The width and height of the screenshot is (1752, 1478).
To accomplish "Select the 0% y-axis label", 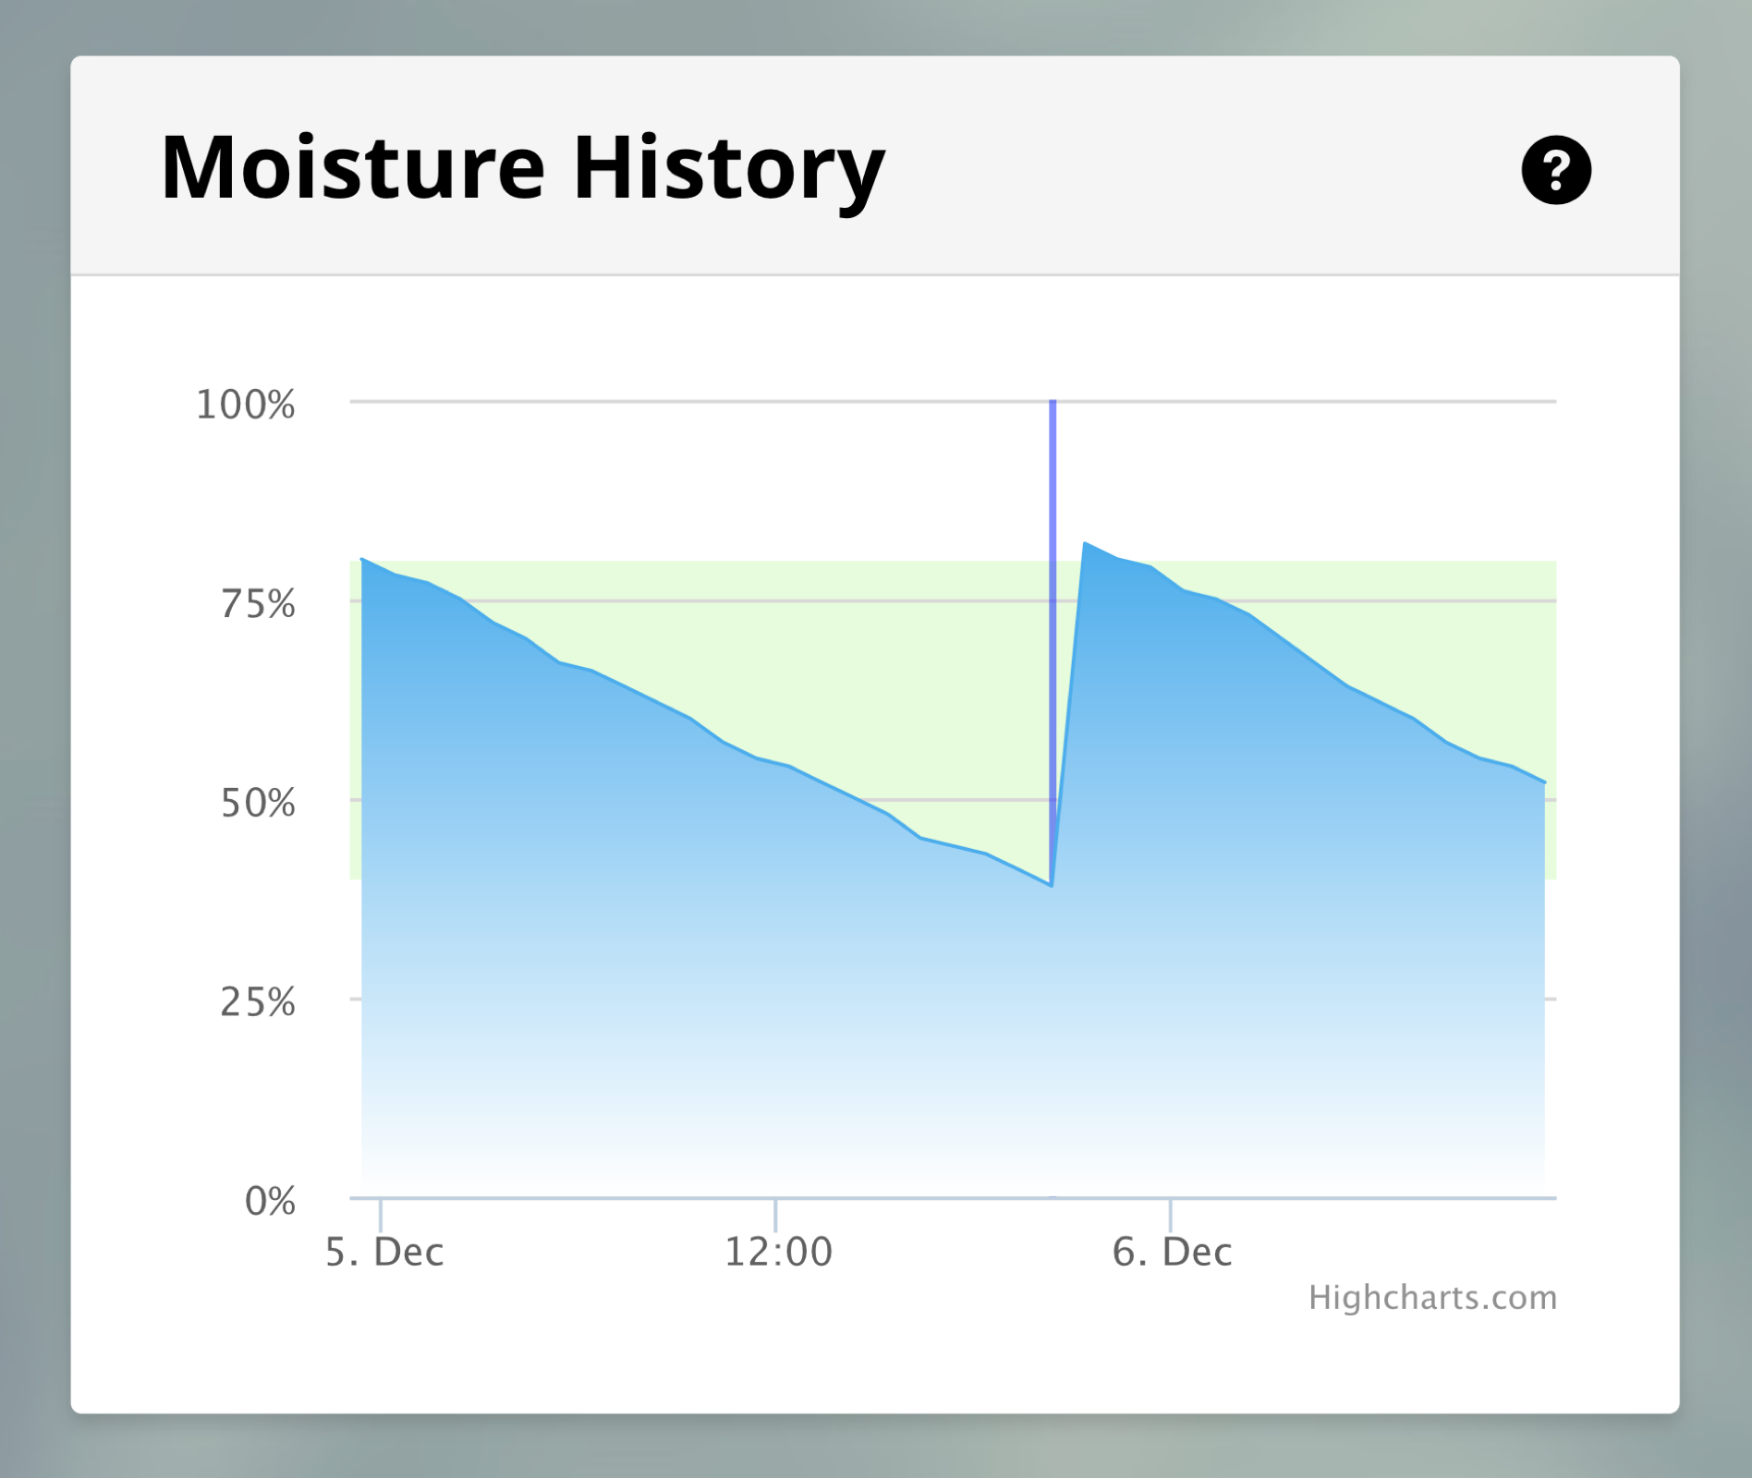I will tap(270, 1201).
